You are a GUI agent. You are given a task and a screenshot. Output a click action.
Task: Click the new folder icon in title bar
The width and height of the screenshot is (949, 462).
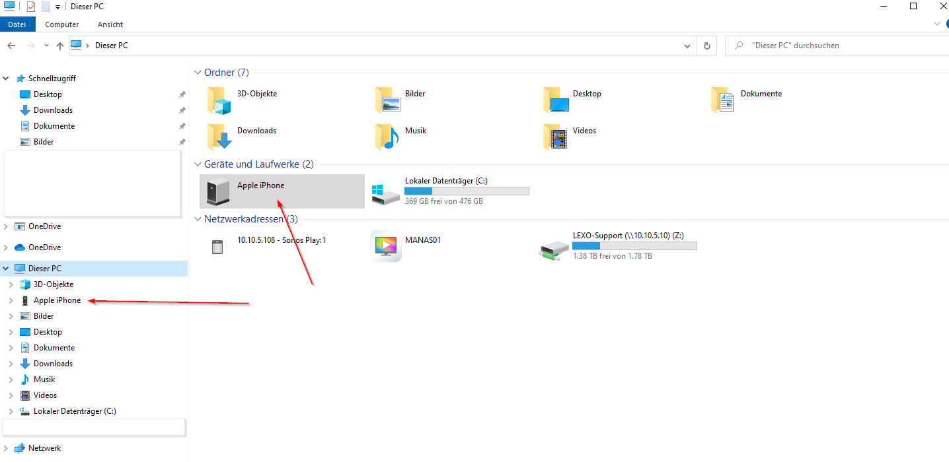(46, 7)
